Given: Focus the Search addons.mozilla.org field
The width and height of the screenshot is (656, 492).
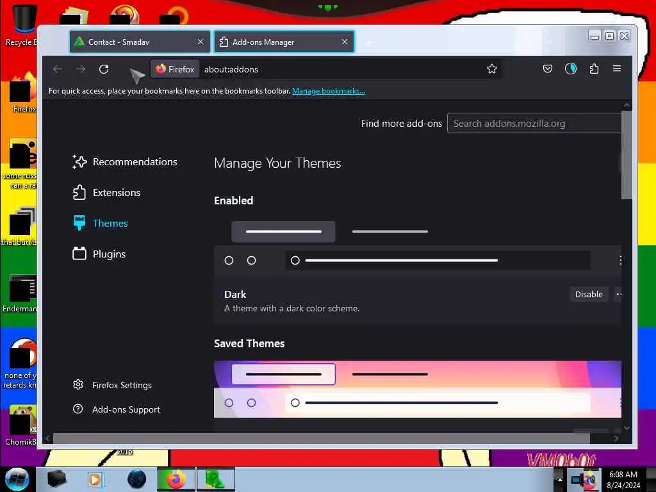Looking at the screenshot, I should [534, 124].
